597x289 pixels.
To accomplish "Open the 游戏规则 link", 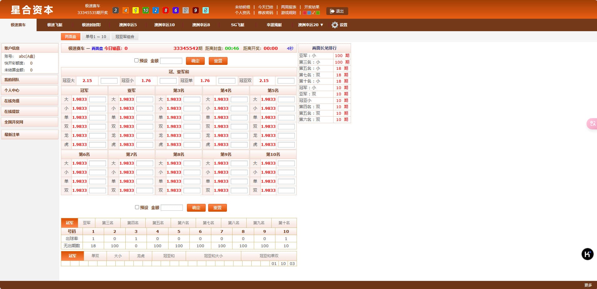I will [288, 13].
